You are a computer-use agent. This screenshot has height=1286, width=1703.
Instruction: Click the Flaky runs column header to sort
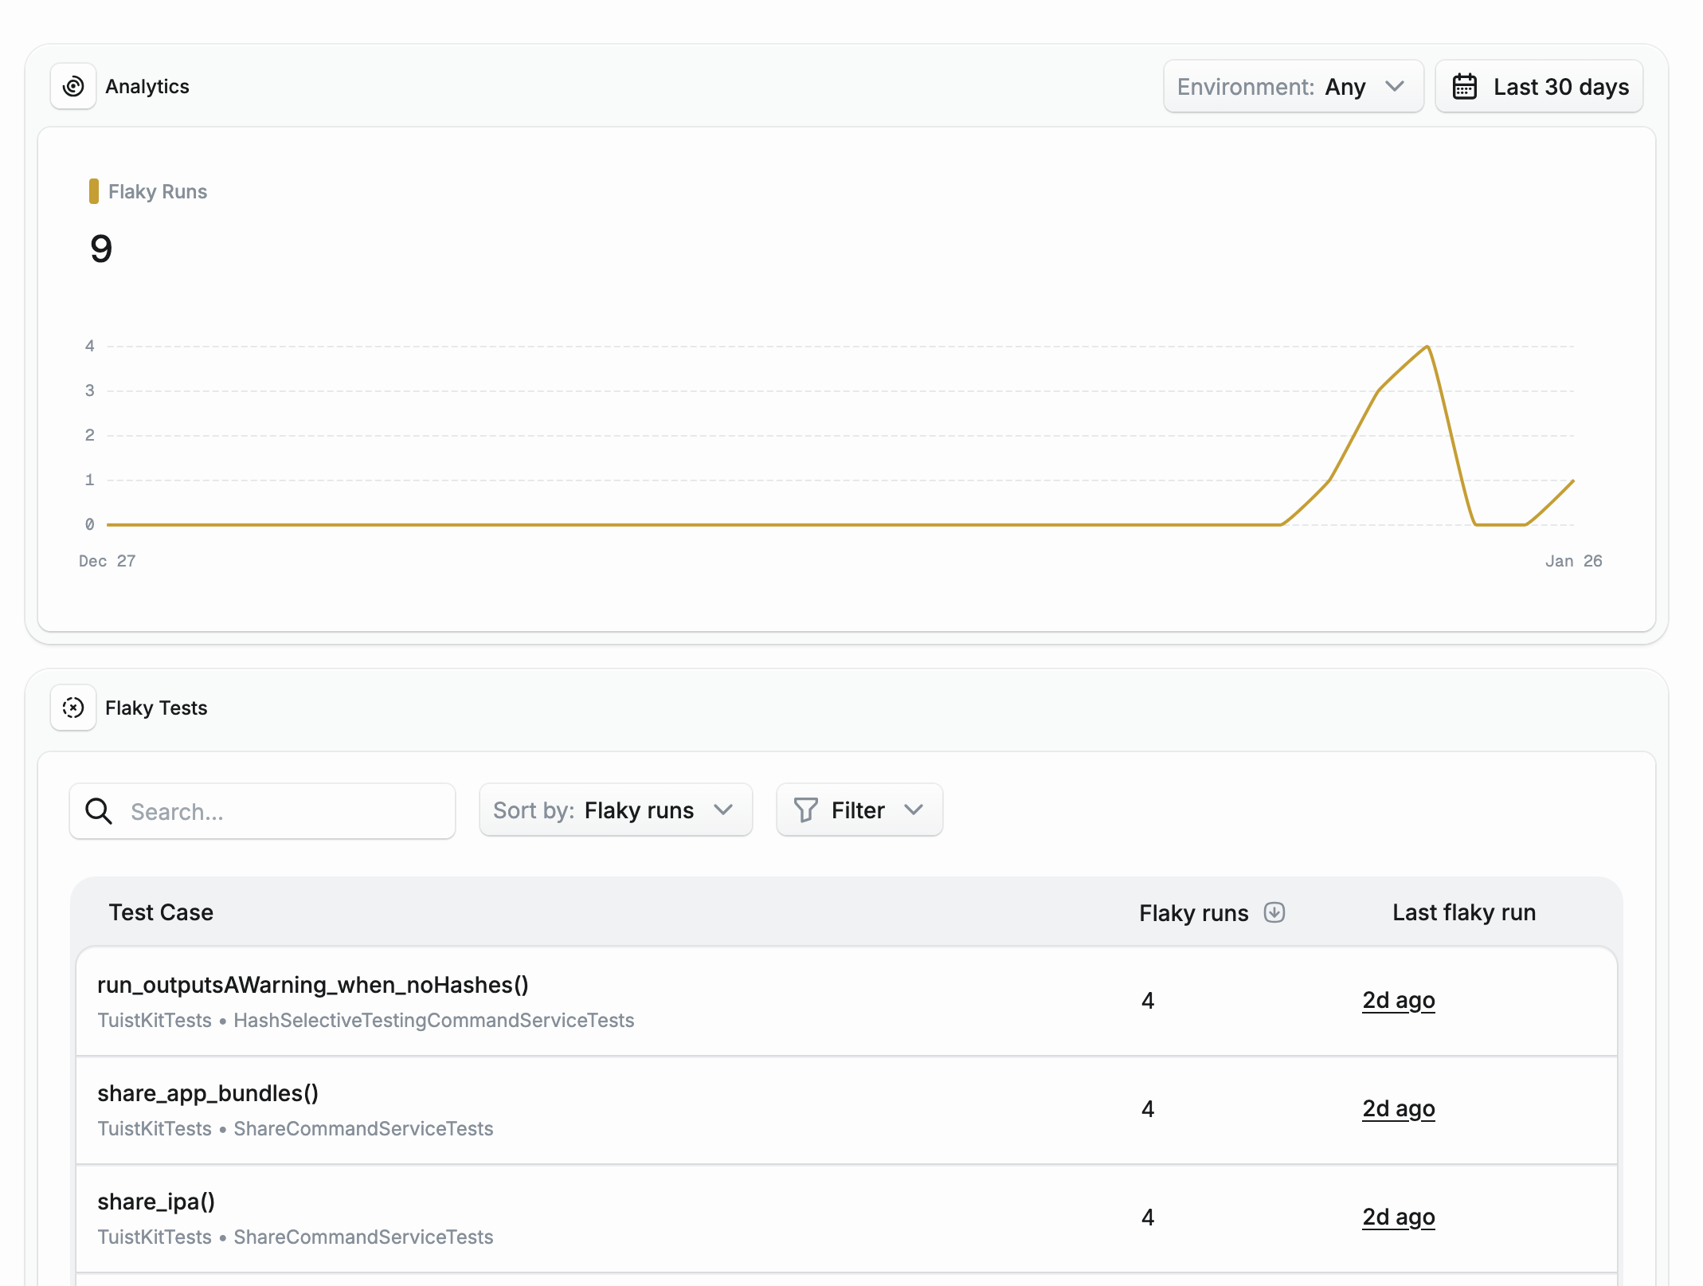coord(1192,912)
